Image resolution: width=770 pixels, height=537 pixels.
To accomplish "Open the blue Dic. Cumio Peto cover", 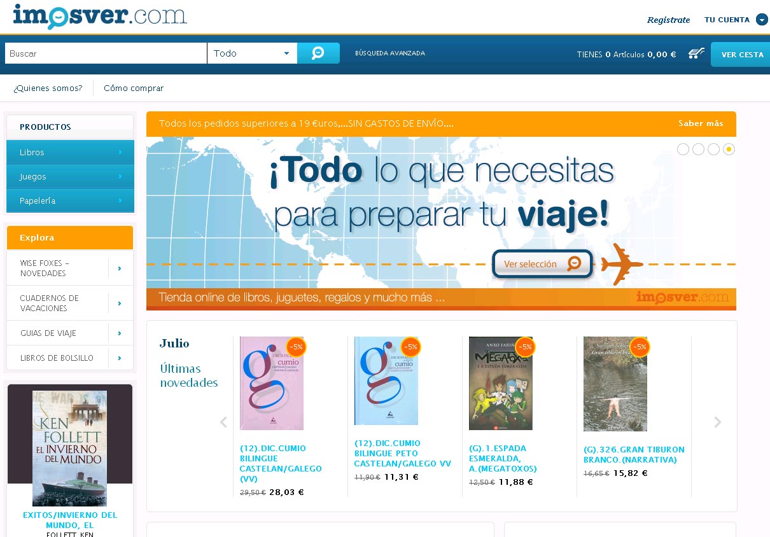I will click(386, 380).
